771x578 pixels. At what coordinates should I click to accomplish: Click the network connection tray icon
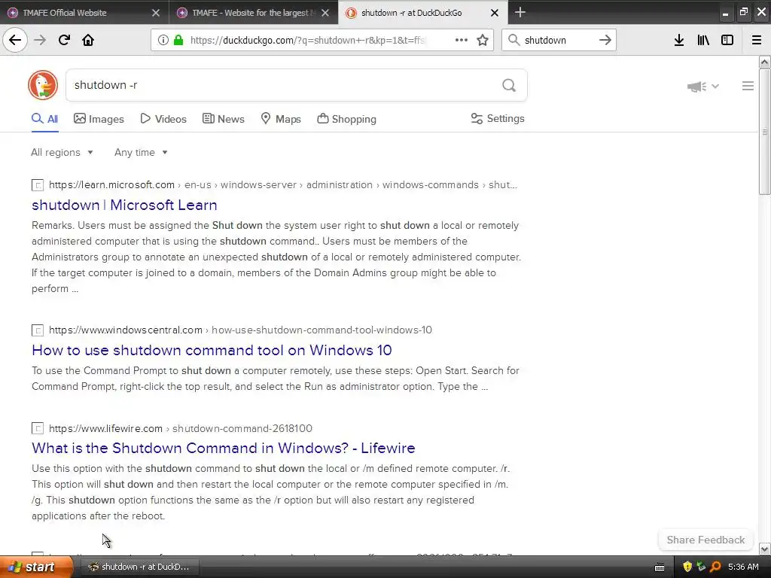(x=701, y=567)
